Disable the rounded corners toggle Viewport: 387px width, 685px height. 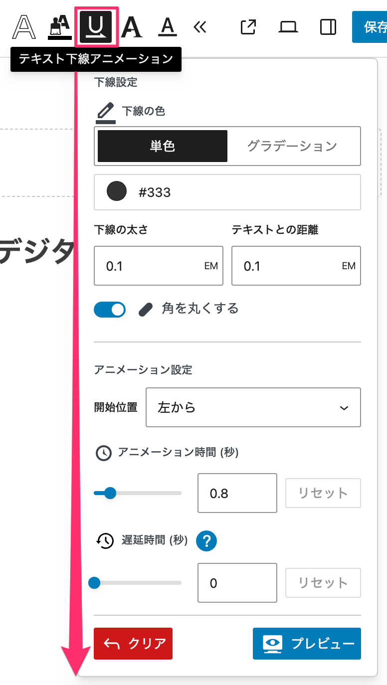pos(110,310)
